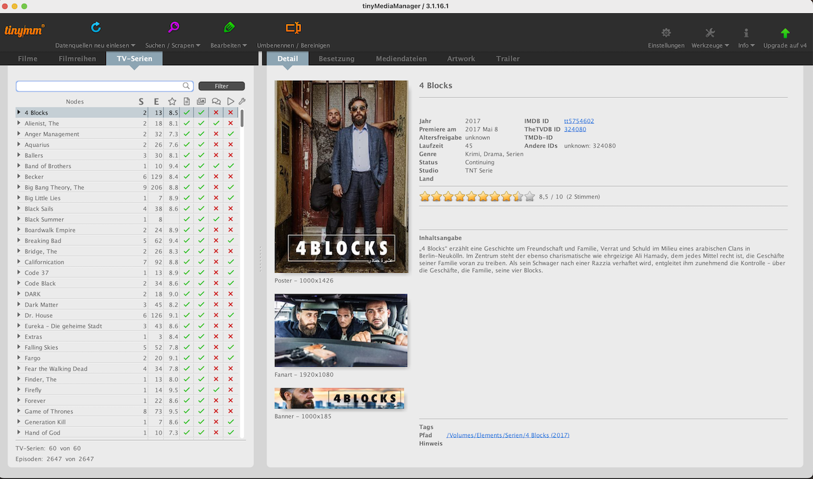This screenshot has height=479, width=813.
Task: Click the 4 Blocks poster thumbnail
Action: click(341, 176)
